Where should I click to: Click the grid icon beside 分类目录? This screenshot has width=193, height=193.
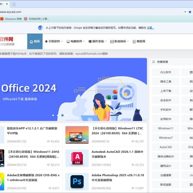(153, 62)
